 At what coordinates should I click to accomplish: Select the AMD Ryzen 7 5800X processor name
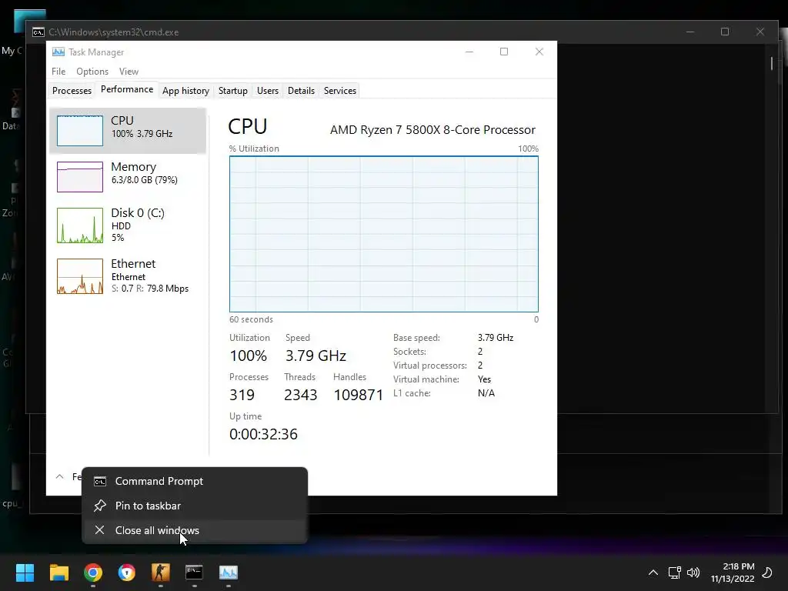click(x=432, y=129)
